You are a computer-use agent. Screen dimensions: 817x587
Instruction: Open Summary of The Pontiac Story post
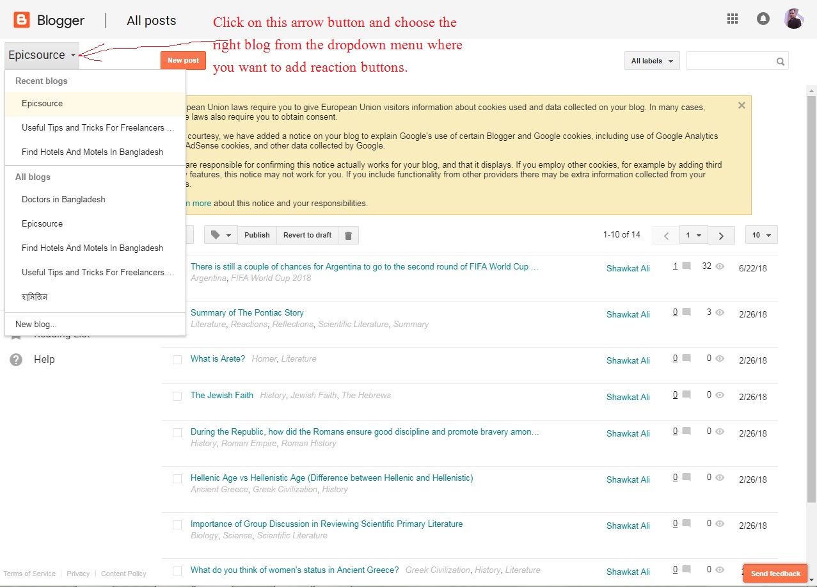click(x=247, y=312)
